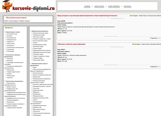Screen dimensions: 161x116
Task: Click «Курсовая работа» category link in second entry
Action: coord(155,44)
